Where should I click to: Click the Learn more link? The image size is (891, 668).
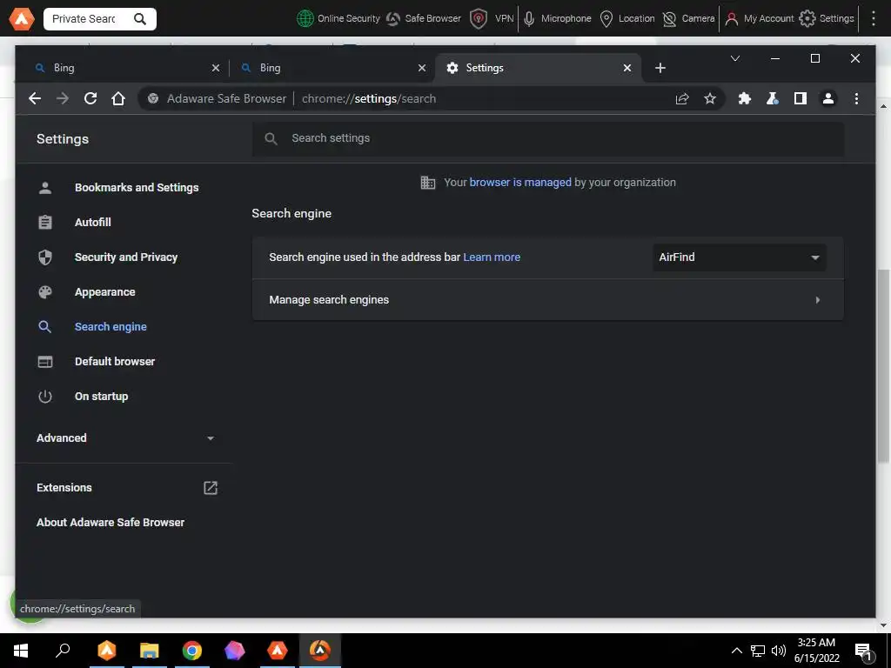[492, 257]
